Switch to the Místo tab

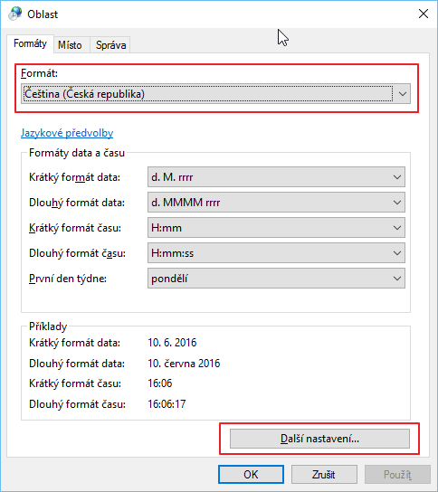pos(70,45)
